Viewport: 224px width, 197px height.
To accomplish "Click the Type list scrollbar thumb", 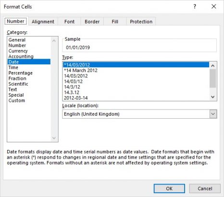I will click(213, 78).
